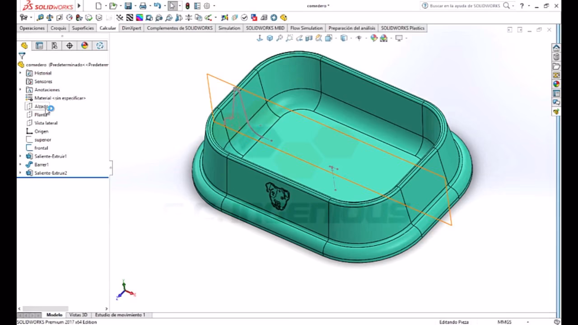Viewport: 578px width, 325px height.
Task: Expand the Historial folder in the tree
Action: pyautogui.click(x=20, y=73)
